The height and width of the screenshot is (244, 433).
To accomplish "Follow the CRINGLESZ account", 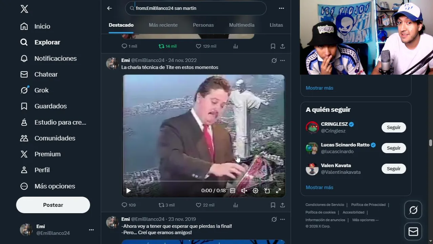I will 394,127.
